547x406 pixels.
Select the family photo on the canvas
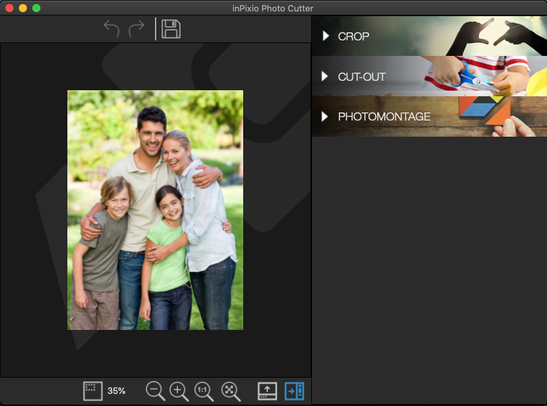tap(155, 210)
